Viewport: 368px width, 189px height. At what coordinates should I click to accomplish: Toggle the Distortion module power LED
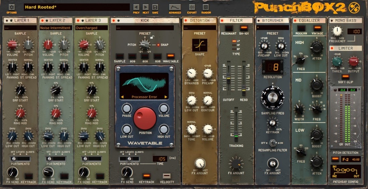point(185,21)
